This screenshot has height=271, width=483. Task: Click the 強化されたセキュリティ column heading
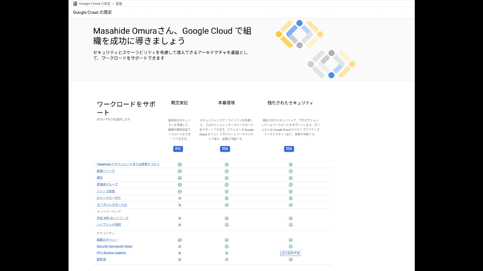point(290,103)
